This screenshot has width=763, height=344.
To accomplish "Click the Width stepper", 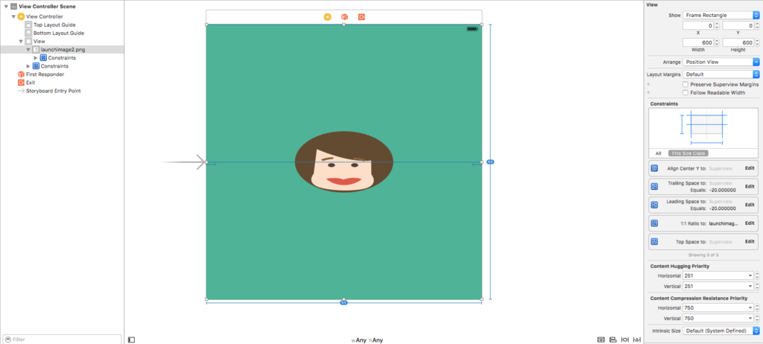I will click(717, 43).
